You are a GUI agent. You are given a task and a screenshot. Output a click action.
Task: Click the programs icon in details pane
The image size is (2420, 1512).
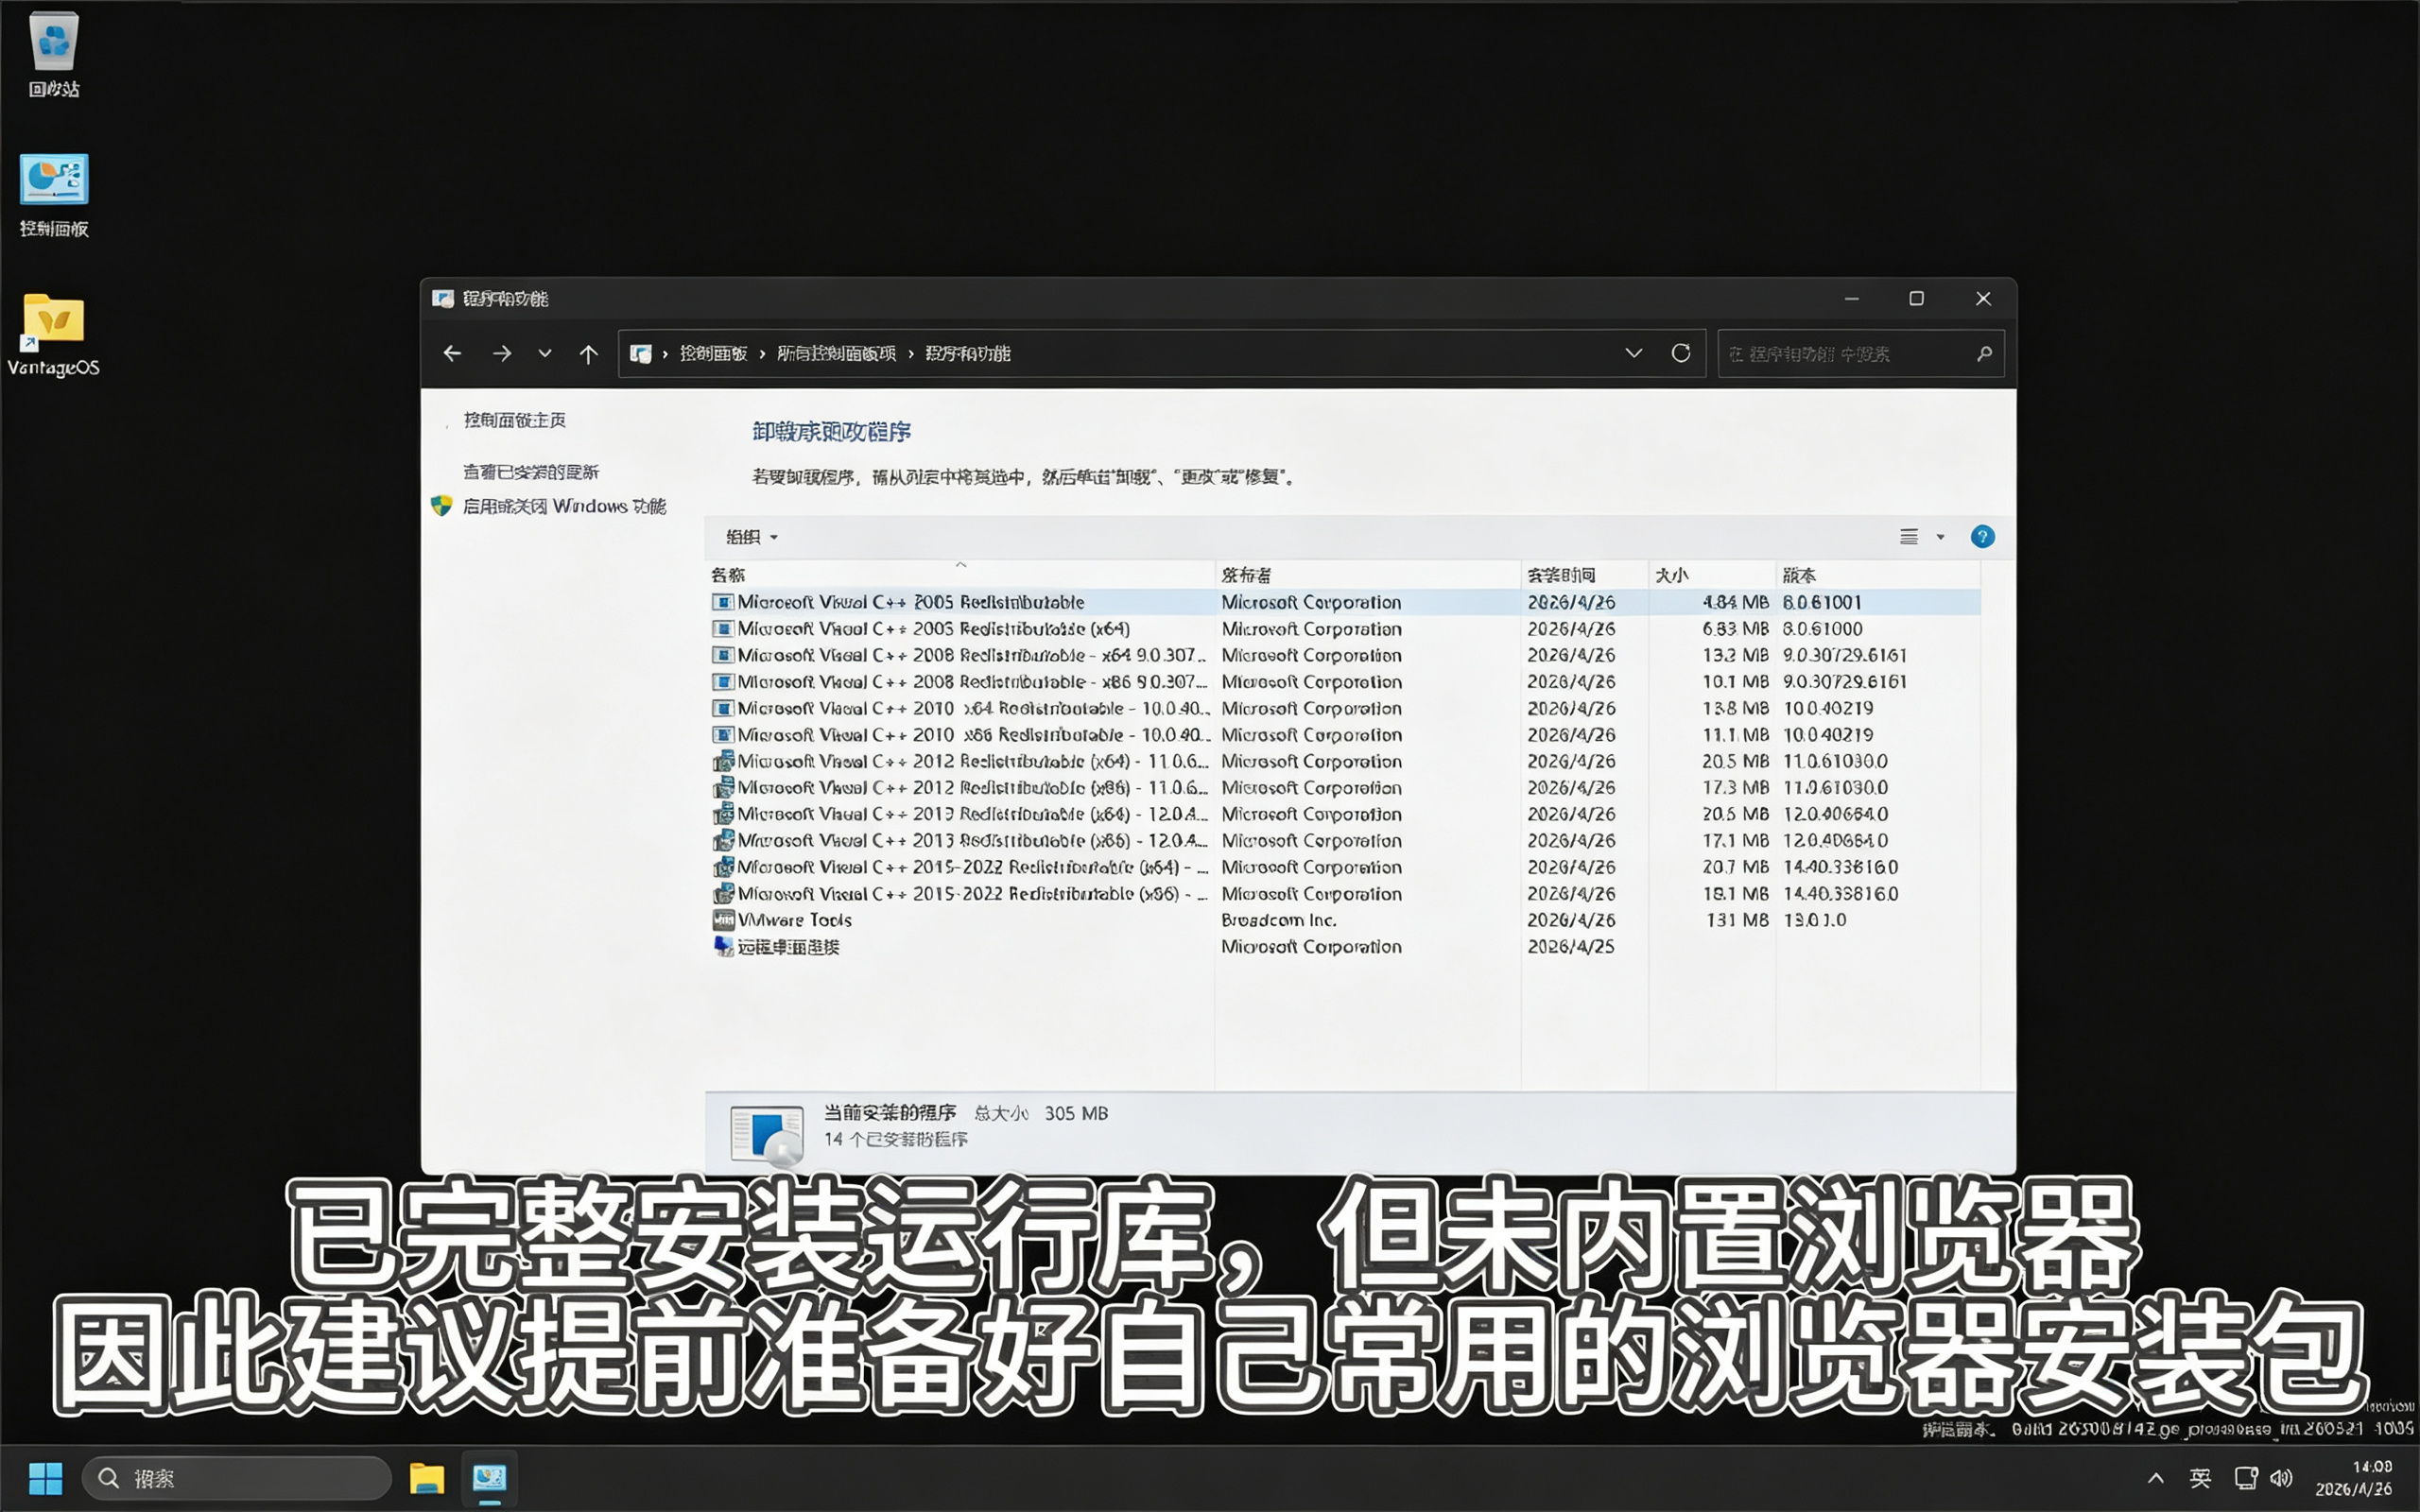coord(767,1135)
